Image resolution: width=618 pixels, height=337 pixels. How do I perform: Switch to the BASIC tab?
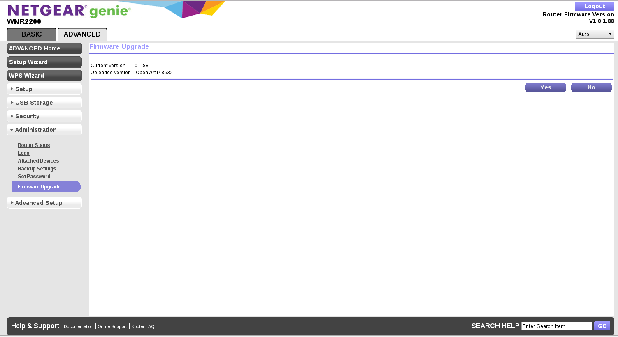(x=32, y=34)
